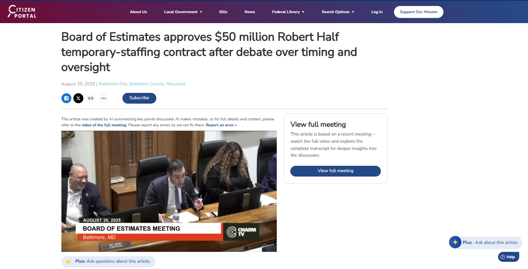Click the Support Our Mission button
The width and height of the screenshot is (528, 269).
coord(419,12)
